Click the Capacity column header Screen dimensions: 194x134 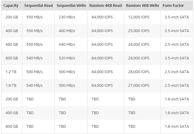click(11, 6)
